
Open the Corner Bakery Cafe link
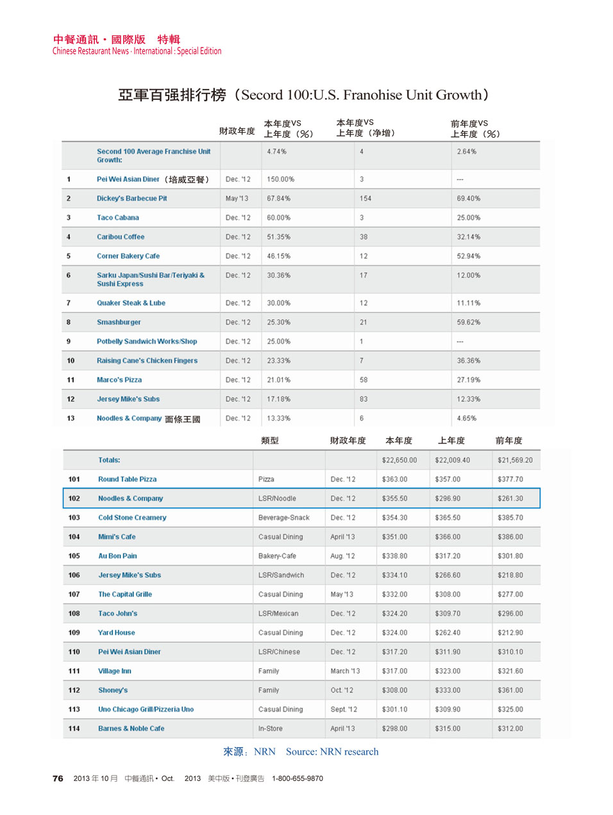[x=128, y=256]
